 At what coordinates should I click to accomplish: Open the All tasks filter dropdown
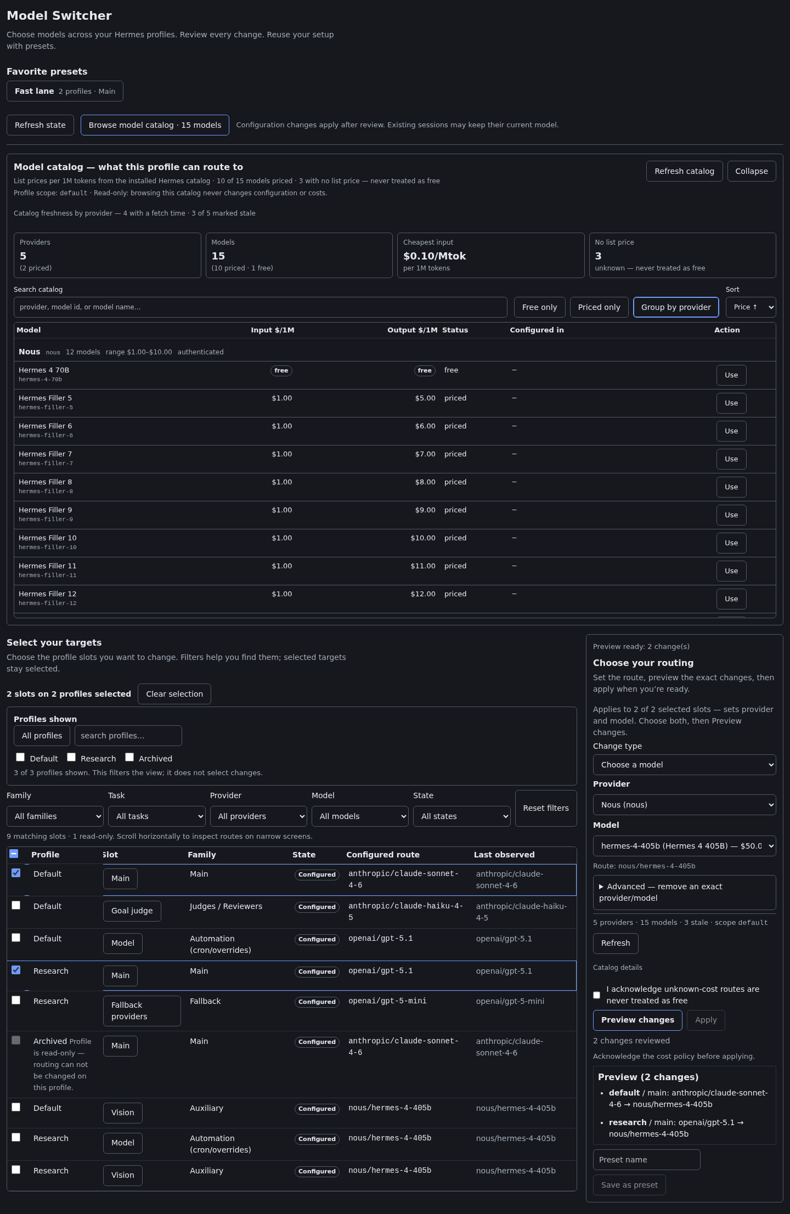(157, 816)
